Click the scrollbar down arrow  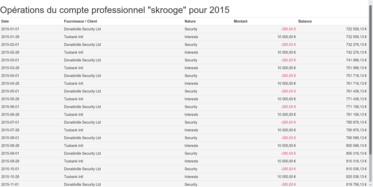(370, 184)
